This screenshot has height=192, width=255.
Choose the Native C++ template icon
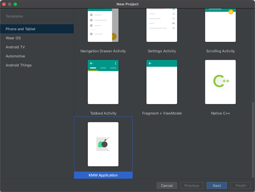point(220,82)
